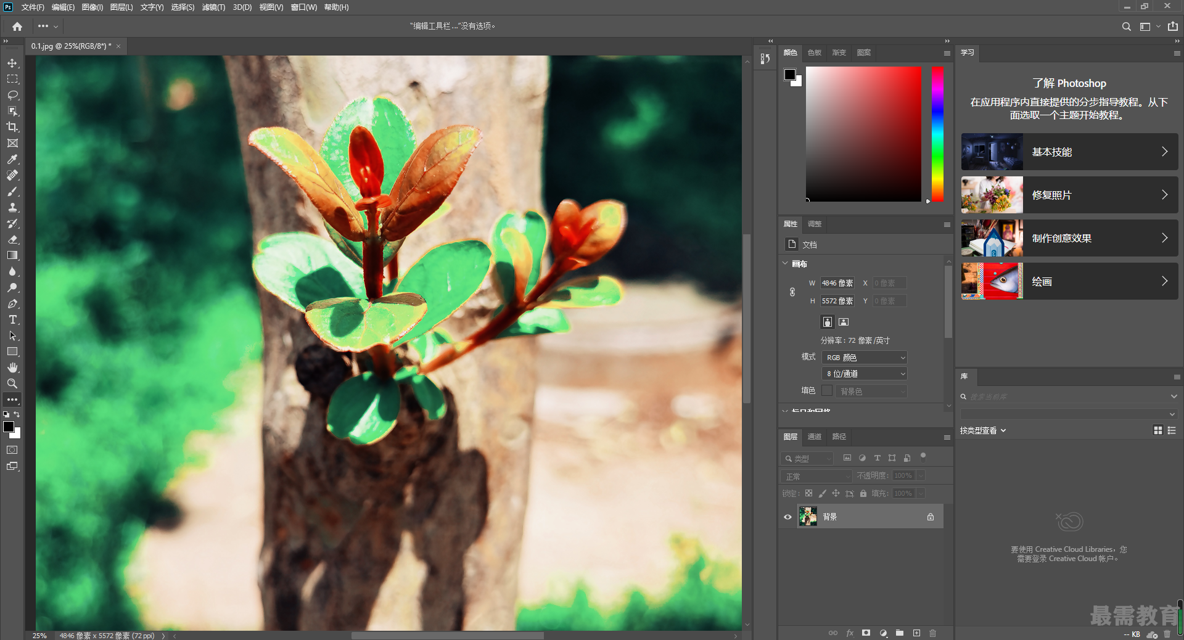The width and height of the screenshot is (1184, 640).
Task: Toggle Quick Mask mode
Action: [12, 450]
